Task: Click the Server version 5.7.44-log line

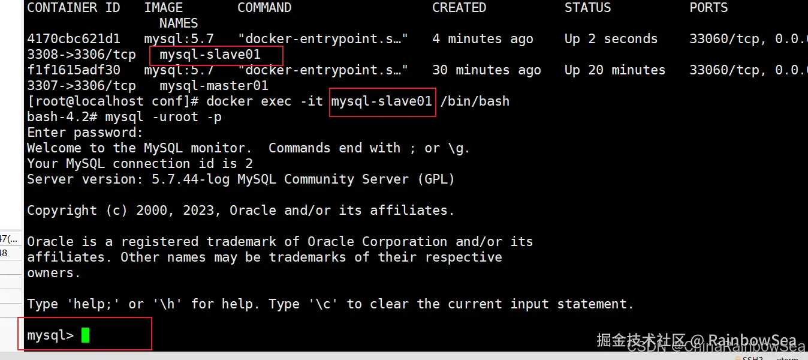Action: (x=240, y=179)
